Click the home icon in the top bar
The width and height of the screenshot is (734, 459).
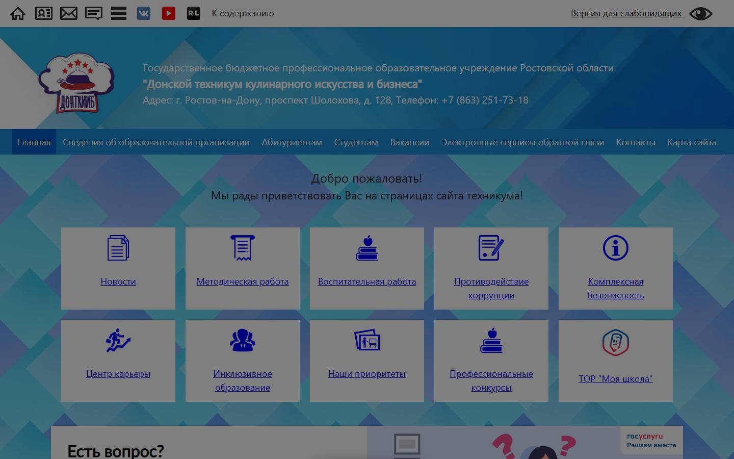18,13
